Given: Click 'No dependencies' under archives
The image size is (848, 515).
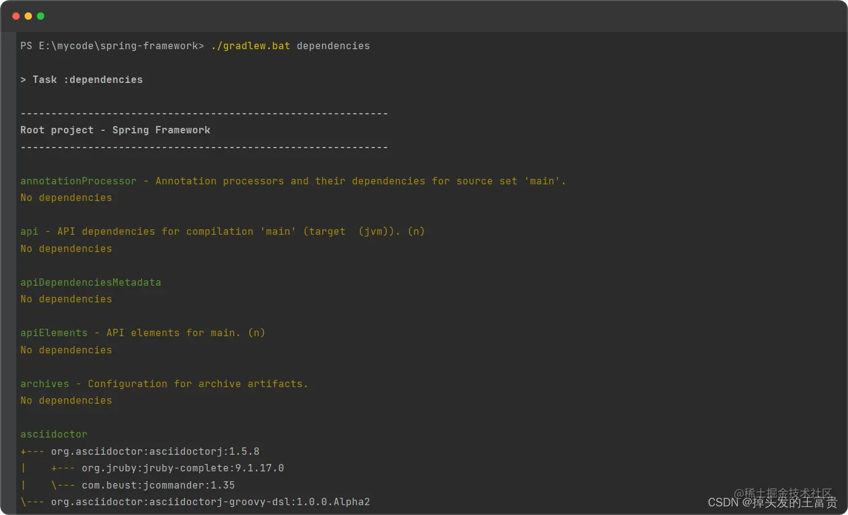Looking at the screenshot, I should [x=66, y=401].
